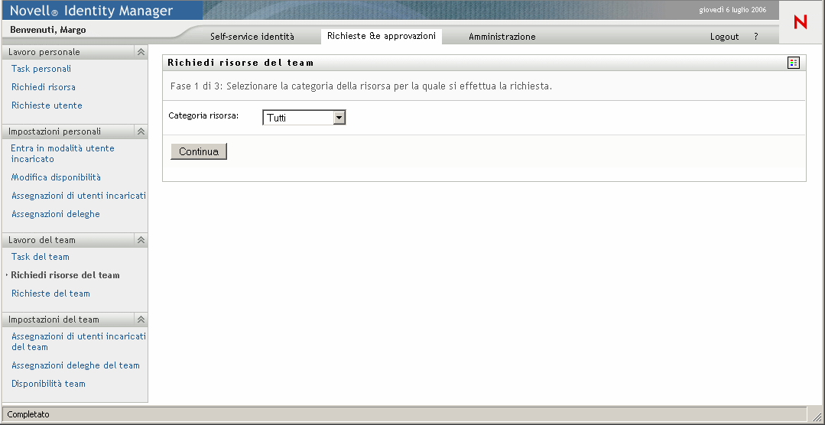825x425 pixels.
Task: Click the Categoria risorsa label
Action: click(x=203, y=115)
